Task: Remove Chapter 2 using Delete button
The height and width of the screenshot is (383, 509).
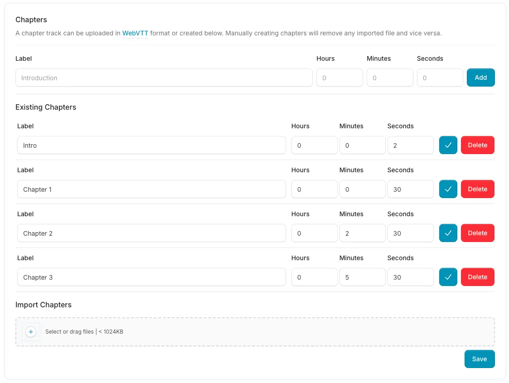Action: click(477, 233)
